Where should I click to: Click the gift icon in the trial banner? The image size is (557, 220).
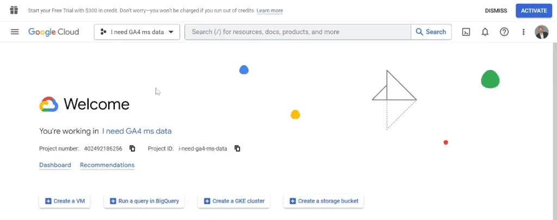[14, 10]
